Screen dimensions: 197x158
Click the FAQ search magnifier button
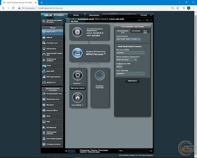(151, 151)
